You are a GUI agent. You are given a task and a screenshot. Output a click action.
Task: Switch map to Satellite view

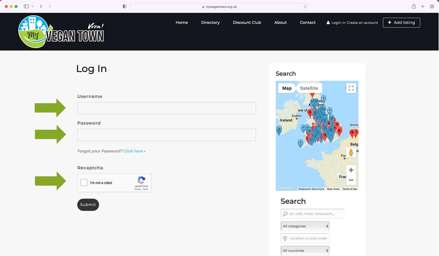(x=309, y=88)
